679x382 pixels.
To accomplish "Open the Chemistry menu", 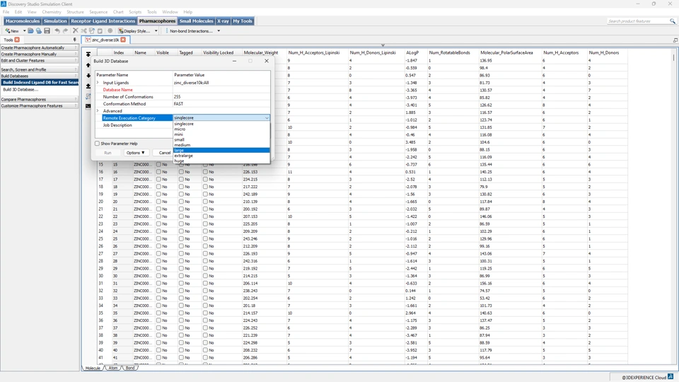I will 52,12.
